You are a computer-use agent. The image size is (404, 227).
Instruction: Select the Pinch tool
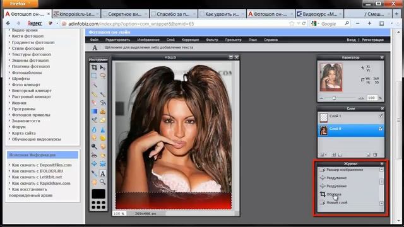click(x=103, y=164)
